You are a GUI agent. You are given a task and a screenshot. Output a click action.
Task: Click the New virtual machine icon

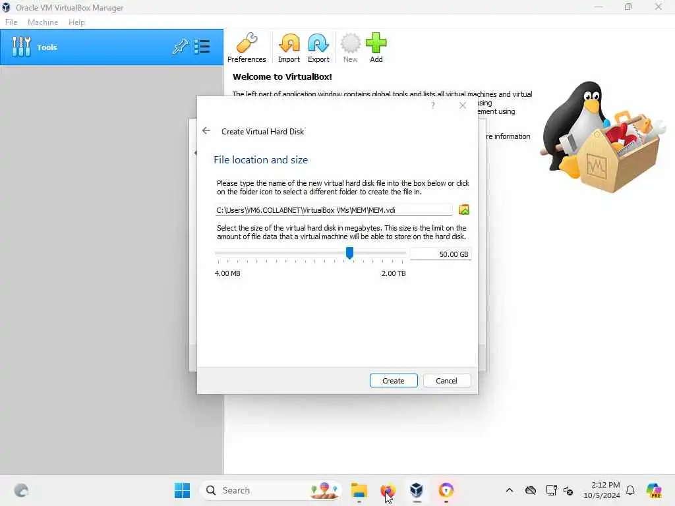(x=350, y=47)
